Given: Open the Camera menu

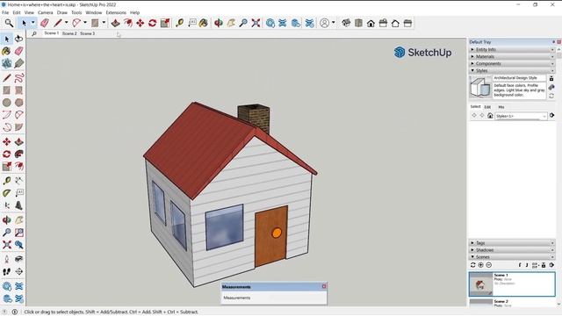Looking at the screenshot, I should point(45,12).
